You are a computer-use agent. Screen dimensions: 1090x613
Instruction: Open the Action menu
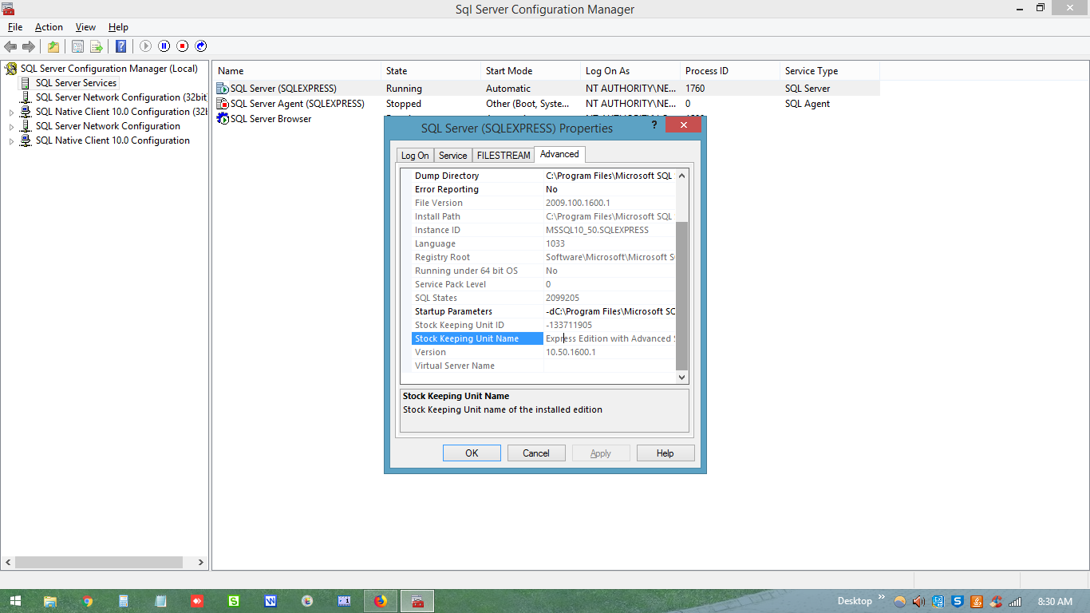pyautogui.click(x=49, y=27)
